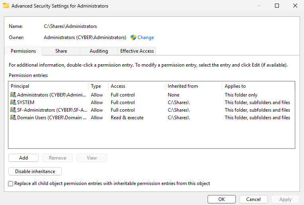The width and height of the screenshot is (304, 205).
Task: Select the Permissions tab
Action: [x=23, y=51]
